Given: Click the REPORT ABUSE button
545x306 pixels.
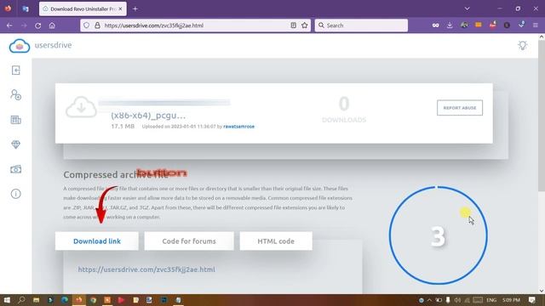Looking at the screenshot, I should [460, 108].
